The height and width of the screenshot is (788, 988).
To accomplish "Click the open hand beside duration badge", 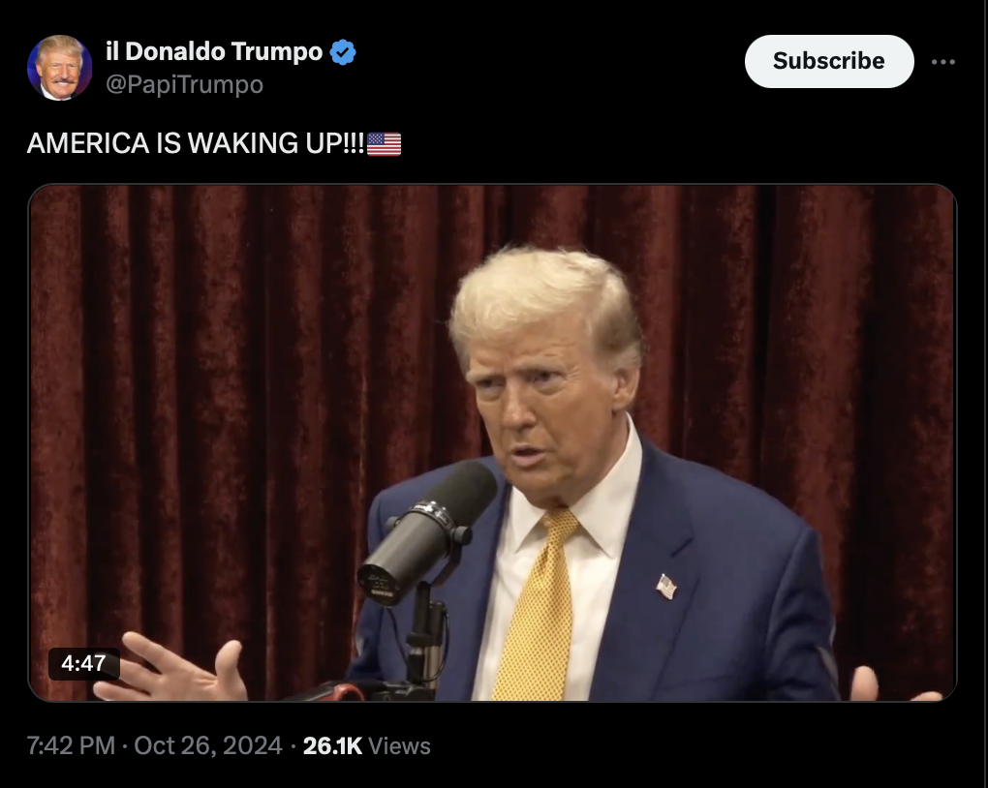I will coord(170,668).
